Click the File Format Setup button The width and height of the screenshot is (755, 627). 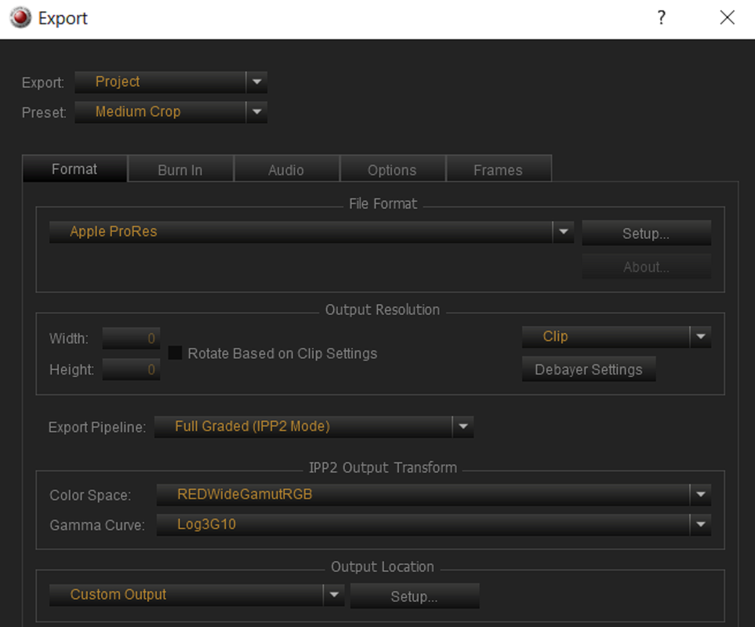(646, 234)
